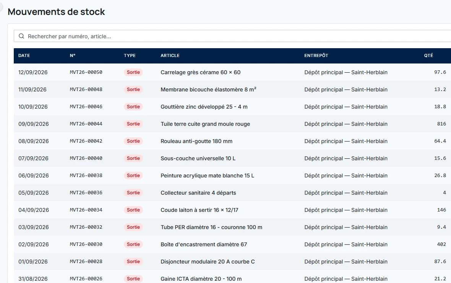Select movement number MVT26-00036
The width and height of the screenshot is (451, 283).
(86, 193)
